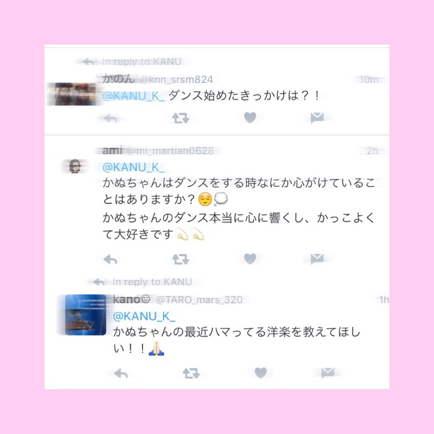Retweet かのん's tweet
434x434 pixels.
coord(180,118)
